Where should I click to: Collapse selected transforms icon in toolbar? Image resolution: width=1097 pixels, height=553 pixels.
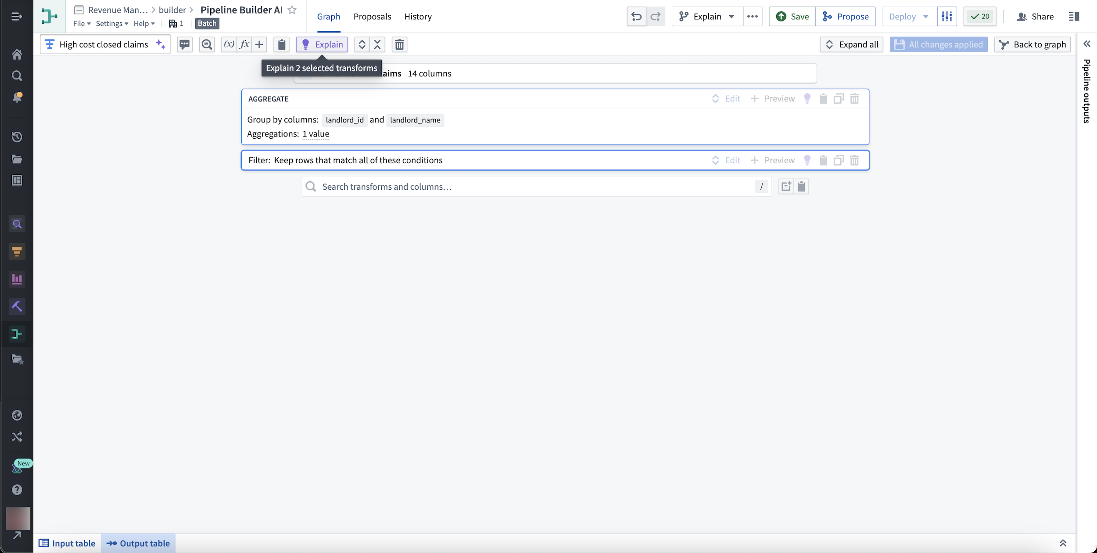tap(377, 44)
